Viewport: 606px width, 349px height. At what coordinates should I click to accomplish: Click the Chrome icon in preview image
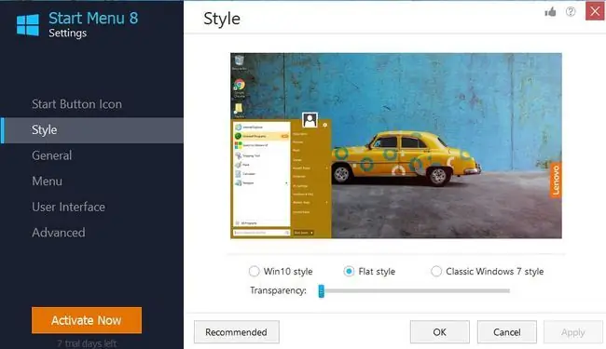(x=240, y=85)
